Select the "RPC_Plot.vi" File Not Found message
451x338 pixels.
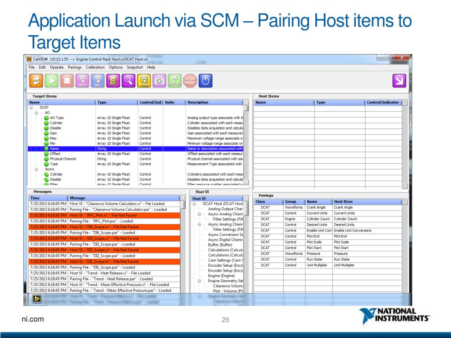[x=104, y=215]
